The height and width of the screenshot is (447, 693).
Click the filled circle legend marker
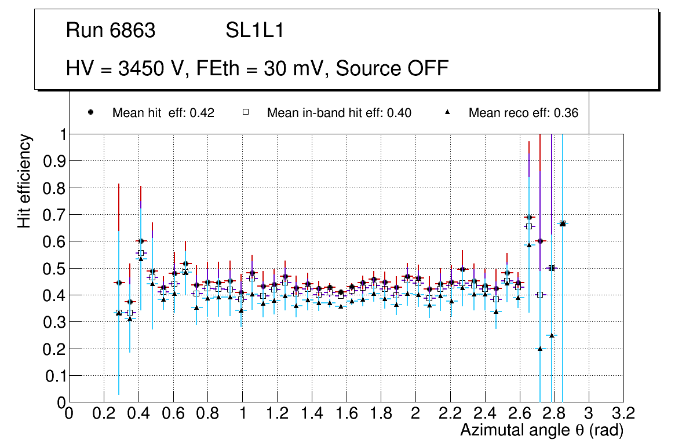[x=91, y=112]
